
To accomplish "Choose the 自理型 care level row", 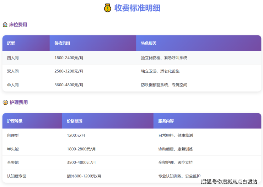I will coord(13,136).
